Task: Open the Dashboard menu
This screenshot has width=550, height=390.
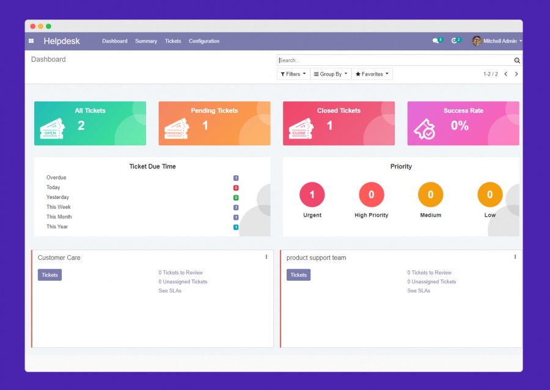Action: click(x=115, y=41)
